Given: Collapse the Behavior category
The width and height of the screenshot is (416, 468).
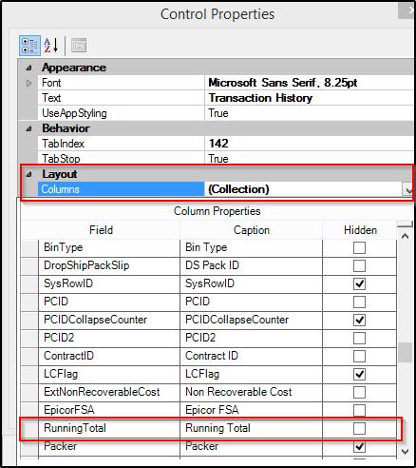Looking at the screenshot, I should [x=28, y=128].
